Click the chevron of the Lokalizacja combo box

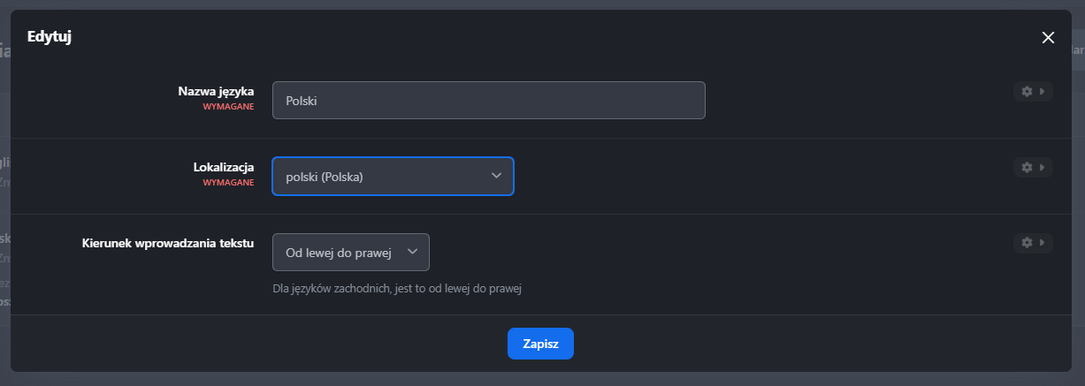tap(496, 176)
